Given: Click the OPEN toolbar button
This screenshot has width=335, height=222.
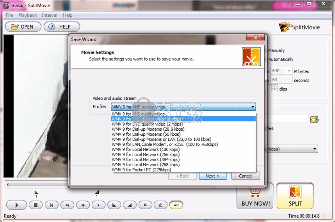Looking at the screenshot, I should click(x=23, y=27).
